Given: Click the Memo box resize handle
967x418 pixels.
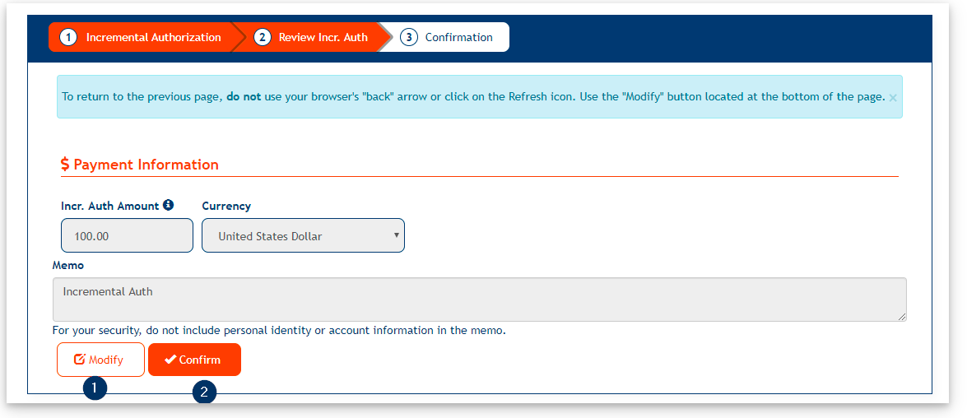Looking at the screenshot, I should [x=902, y=316].
